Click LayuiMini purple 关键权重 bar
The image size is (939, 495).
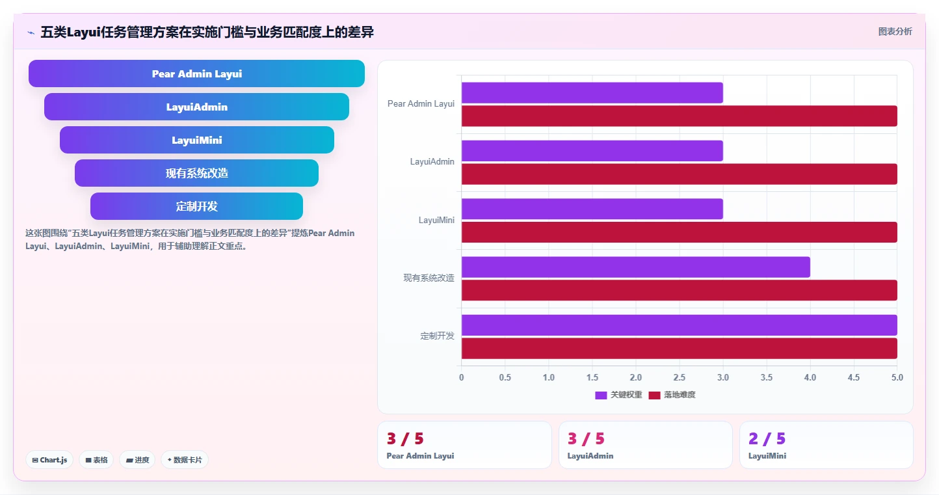tap(592, 209)
